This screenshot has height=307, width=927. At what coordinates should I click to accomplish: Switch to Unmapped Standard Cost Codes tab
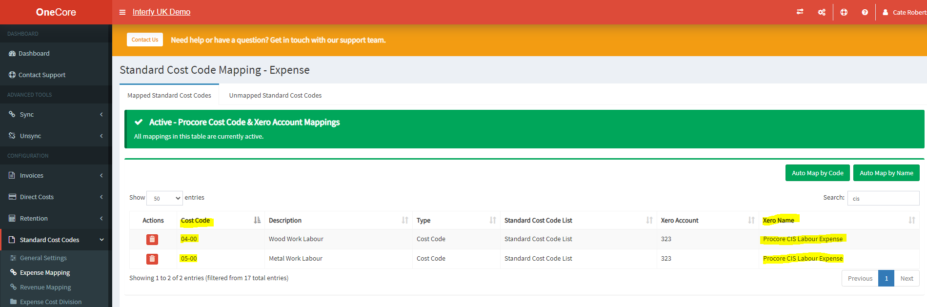[x=275, y=96]
